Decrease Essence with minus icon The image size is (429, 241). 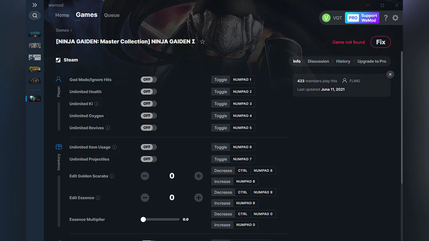tap(145, 198)
